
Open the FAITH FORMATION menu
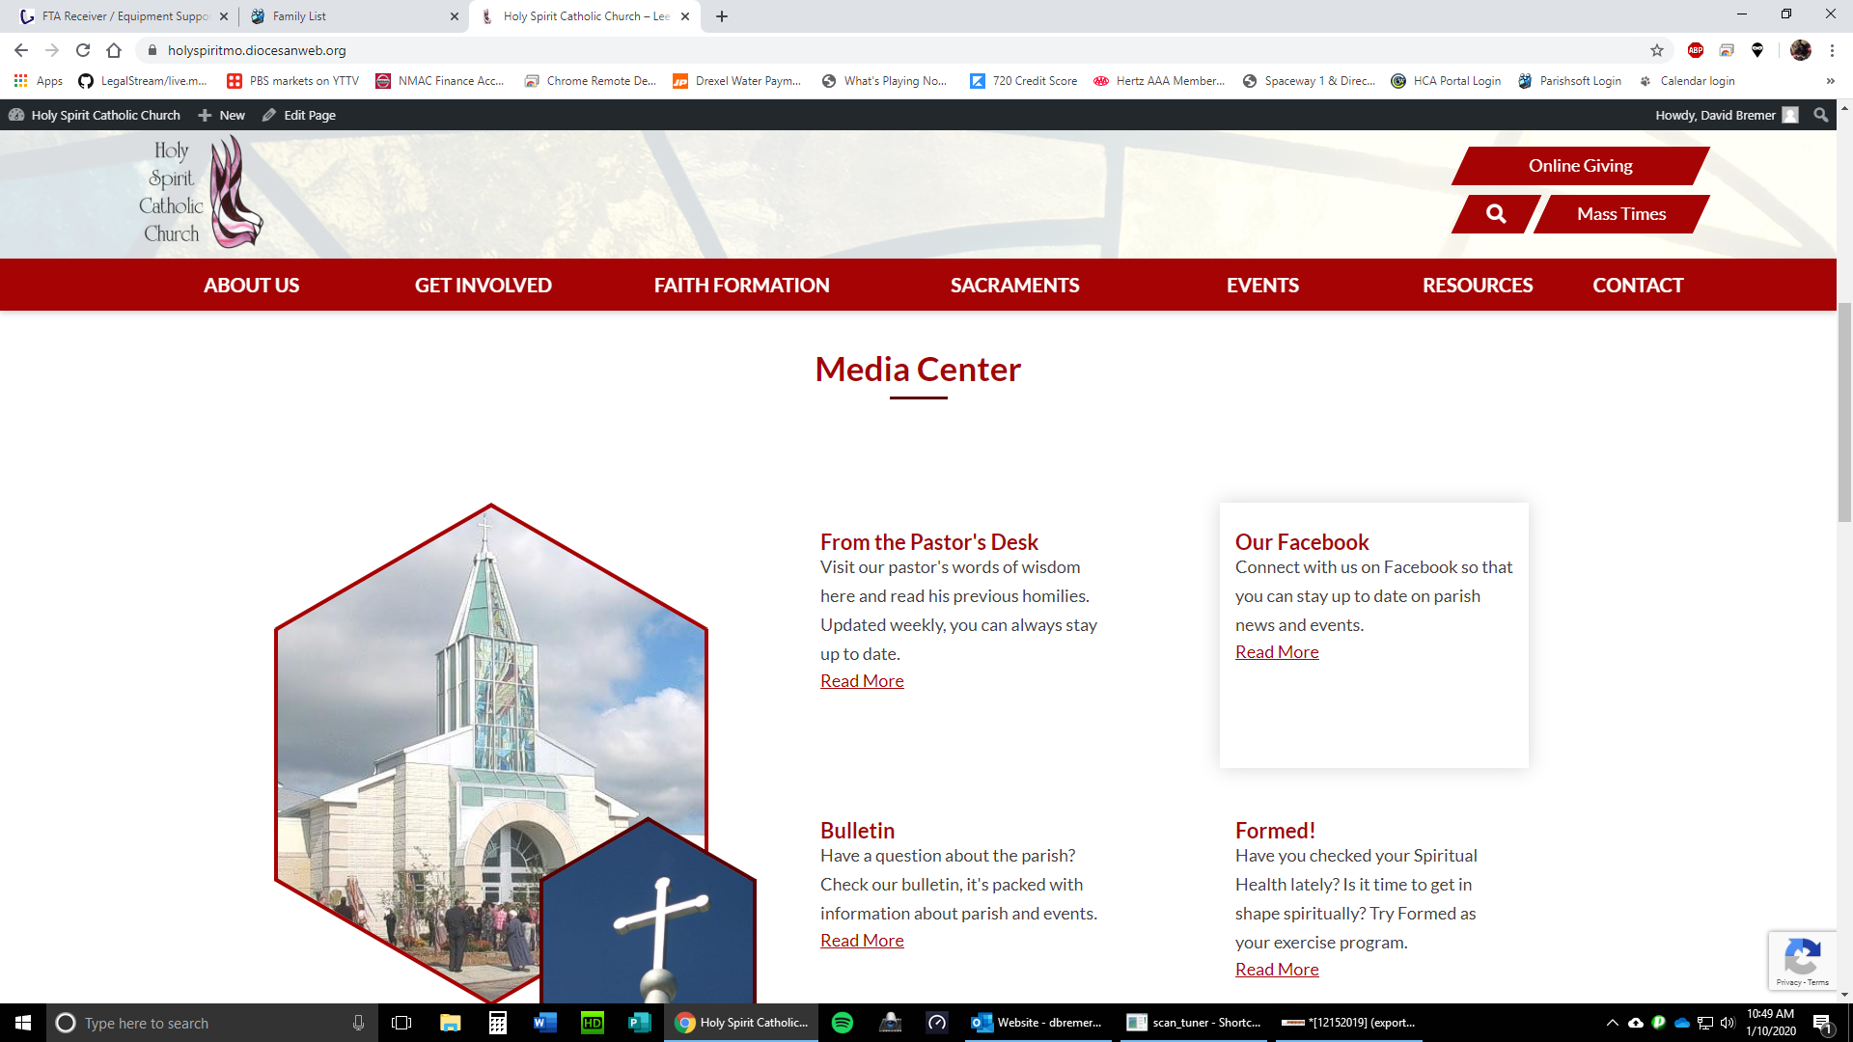pos(741,286)
